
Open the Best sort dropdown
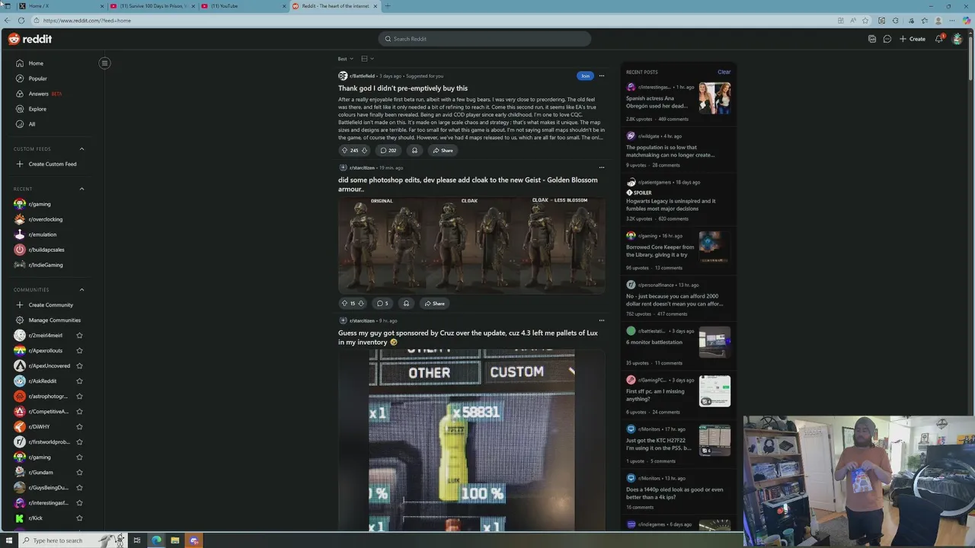point(345,59)
